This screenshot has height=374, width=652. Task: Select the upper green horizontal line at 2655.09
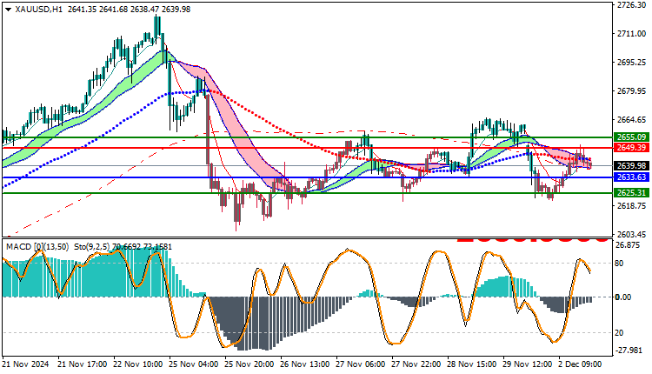[x=307, y=137]
